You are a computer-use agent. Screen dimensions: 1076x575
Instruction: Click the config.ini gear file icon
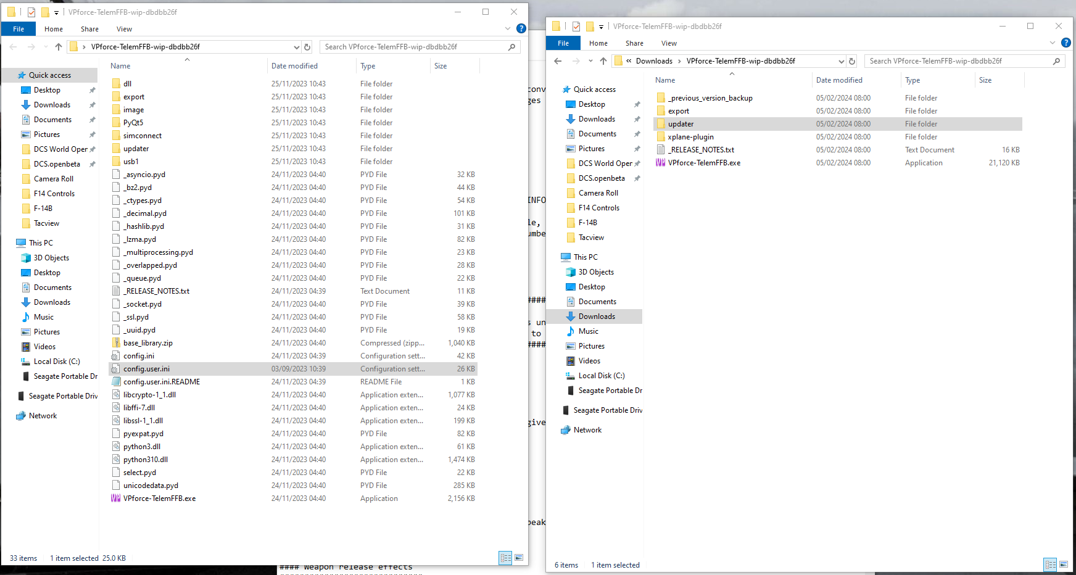point(116,356)
